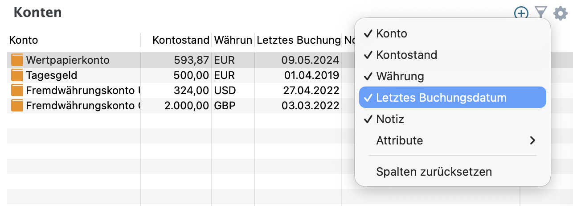Disable the Währung column in the menu
The image size is (573, 206).
pos(399,76)
